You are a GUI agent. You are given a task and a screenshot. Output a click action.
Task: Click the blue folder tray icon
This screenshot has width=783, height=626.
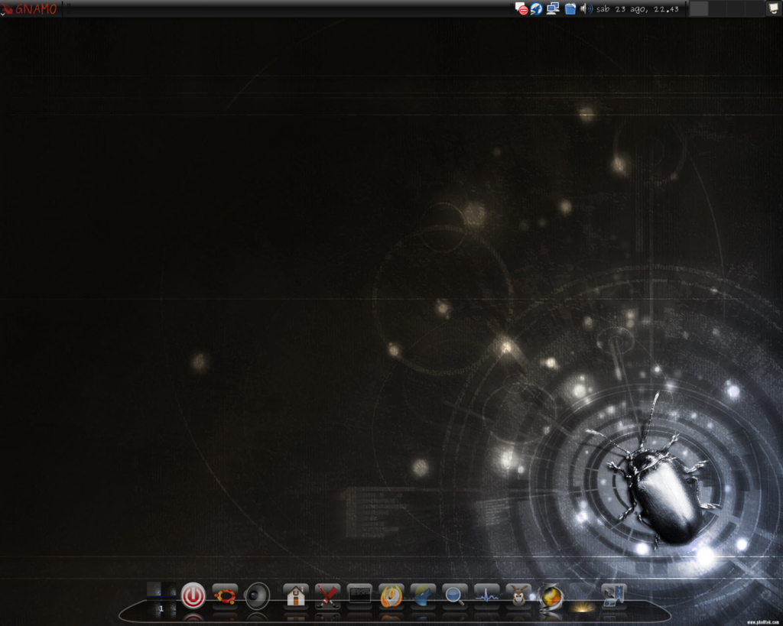coord(570,8)
